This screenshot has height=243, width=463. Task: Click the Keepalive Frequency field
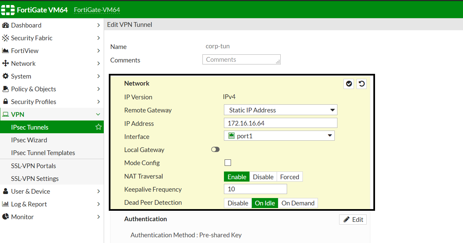(x=256, y=189)
